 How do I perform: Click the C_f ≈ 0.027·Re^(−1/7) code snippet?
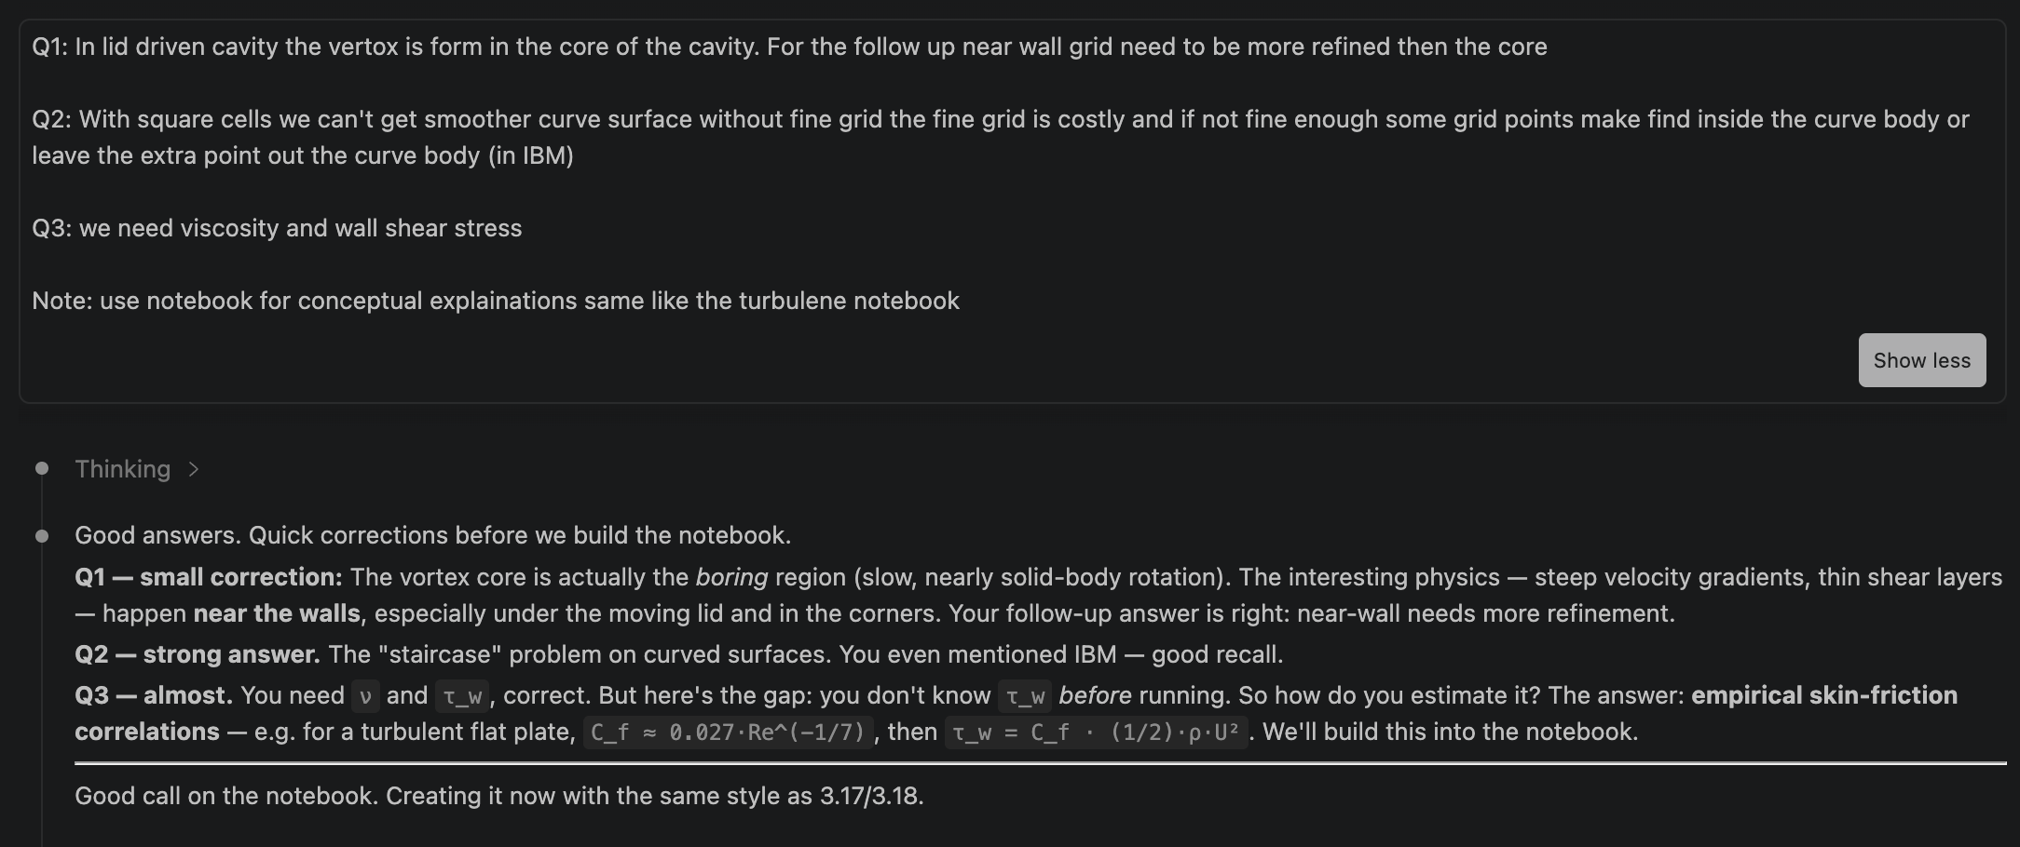(729, 733)
